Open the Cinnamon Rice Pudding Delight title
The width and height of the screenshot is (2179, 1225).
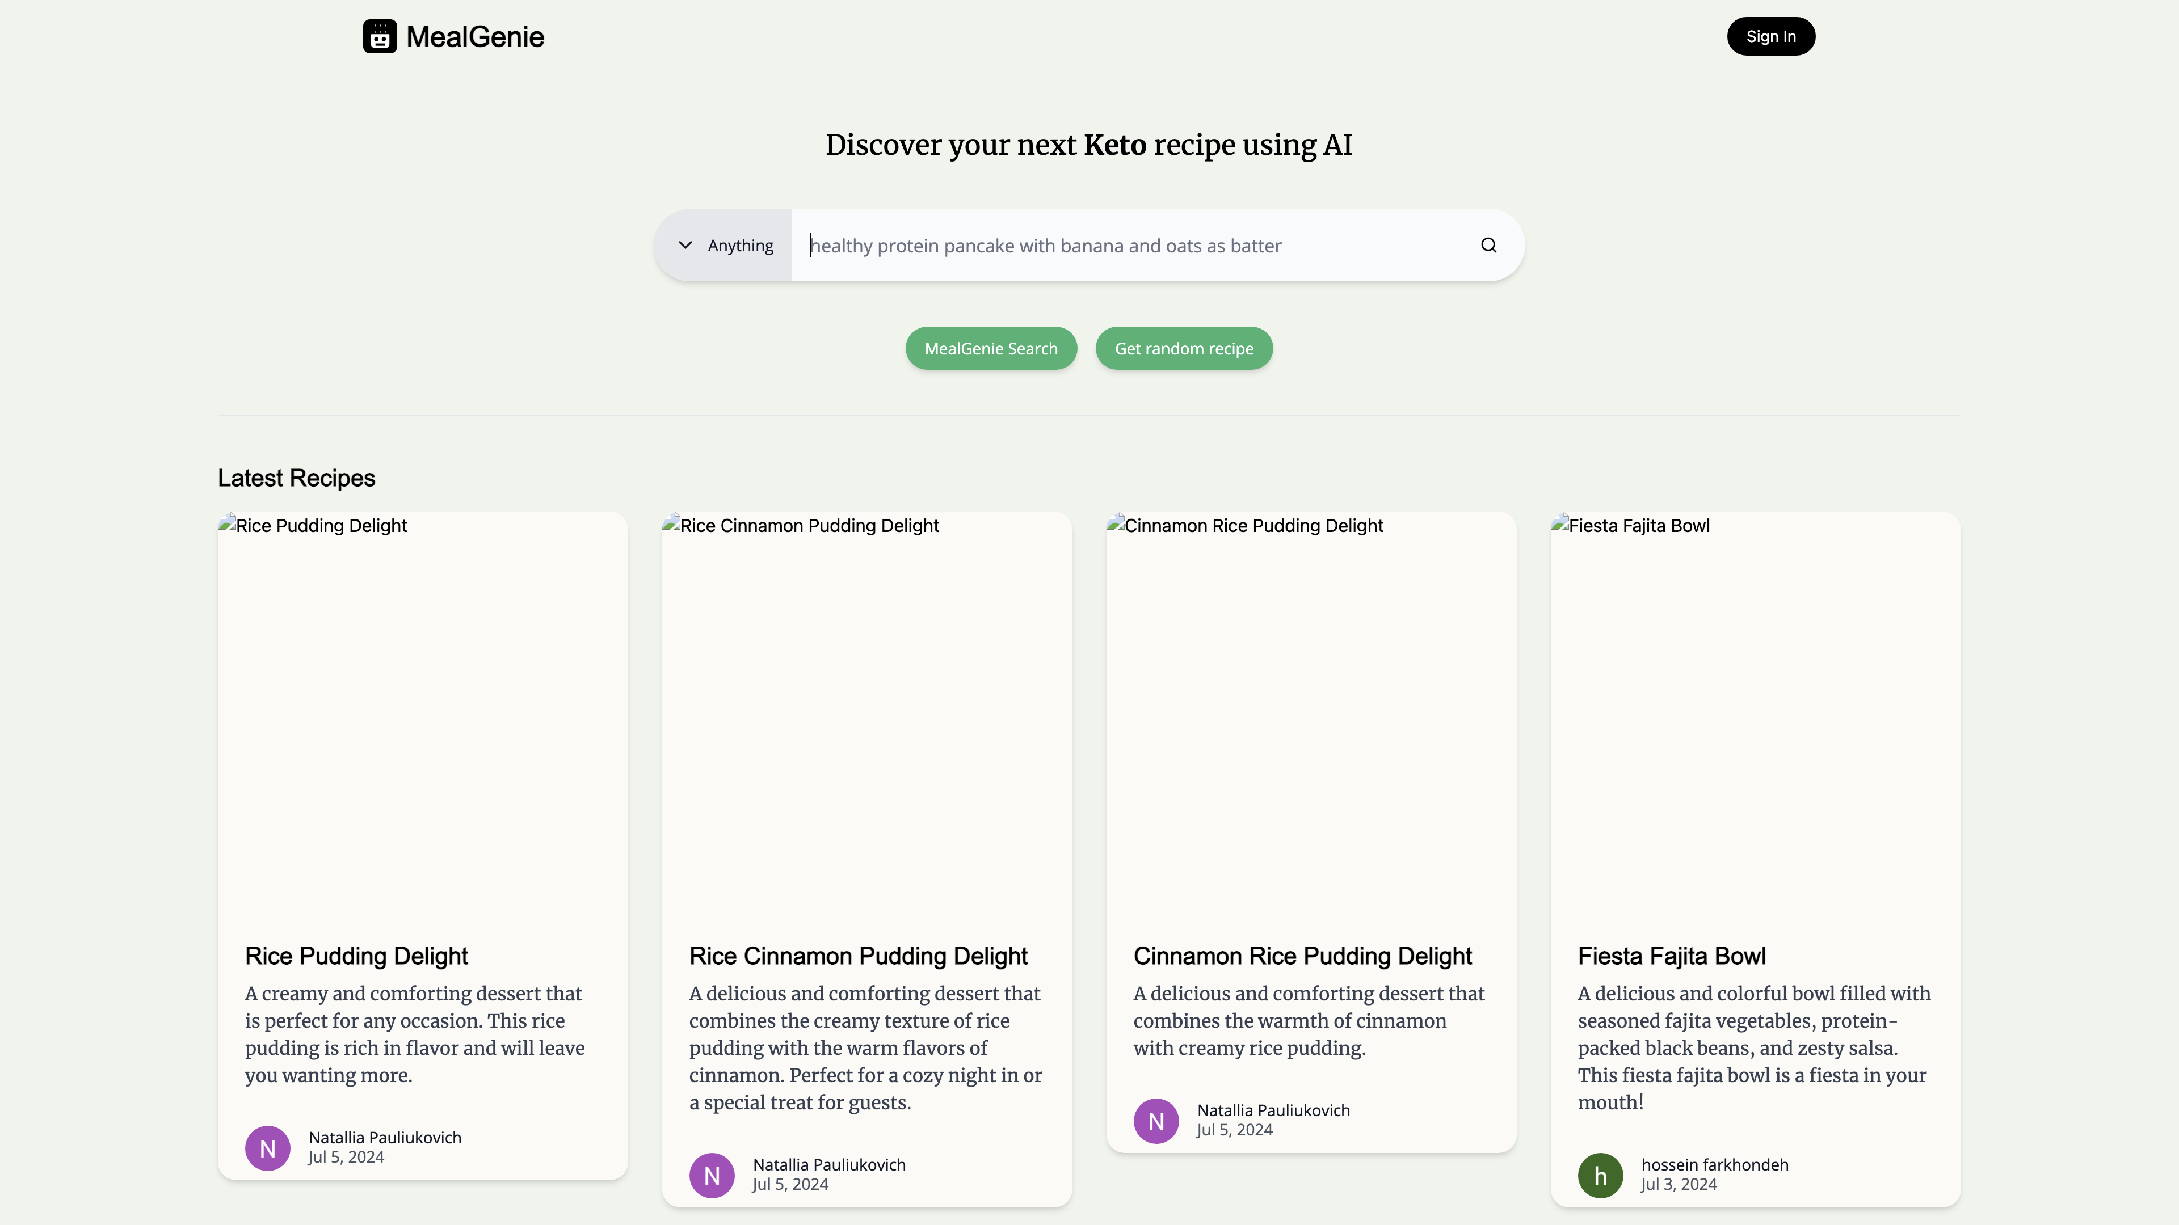(1303, 956)
